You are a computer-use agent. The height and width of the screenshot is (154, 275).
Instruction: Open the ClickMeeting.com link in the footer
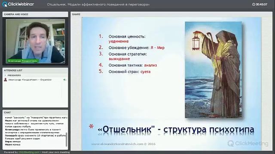click(29, 152)
